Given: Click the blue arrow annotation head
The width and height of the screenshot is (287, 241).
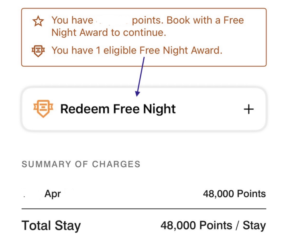Looking at the screenshot, I should pos(137,94).
